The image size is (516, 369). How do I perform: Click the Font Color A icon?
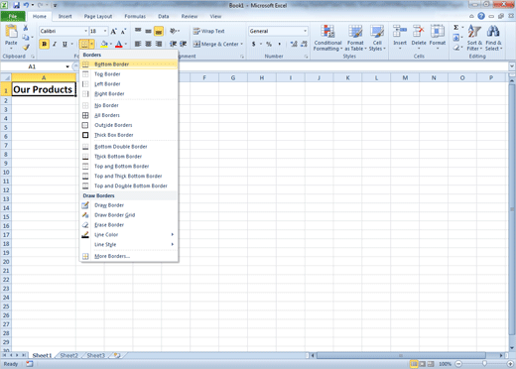(x=118, y=44)
